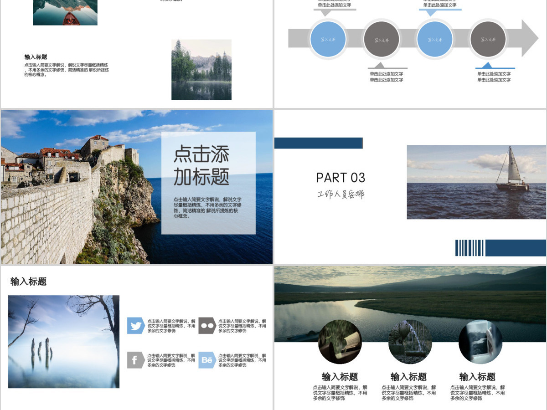Image resolution: width=547 pixels, height=410 pixels.
Task: Click the Twitter bird icon
Action: point(136,326)
